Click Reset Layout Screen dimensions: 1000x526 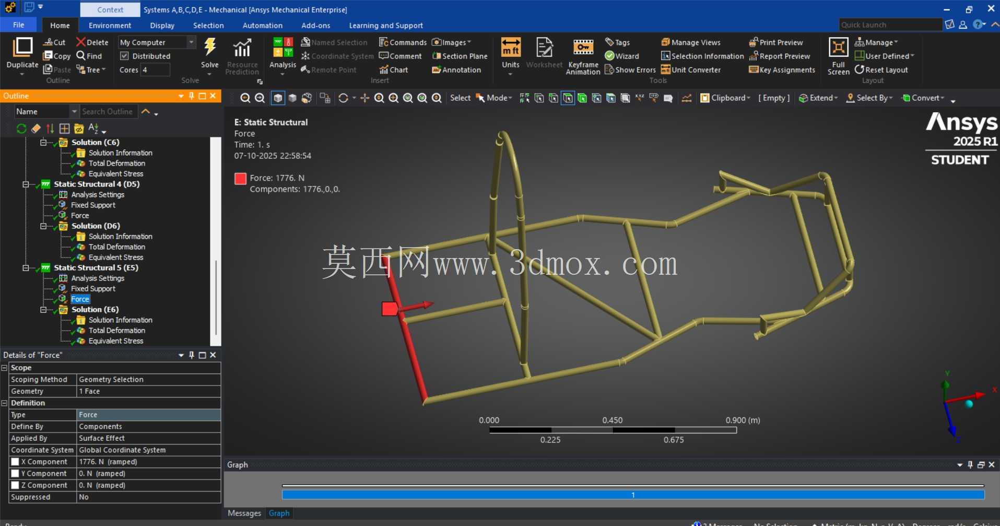[x=881, y=69]
